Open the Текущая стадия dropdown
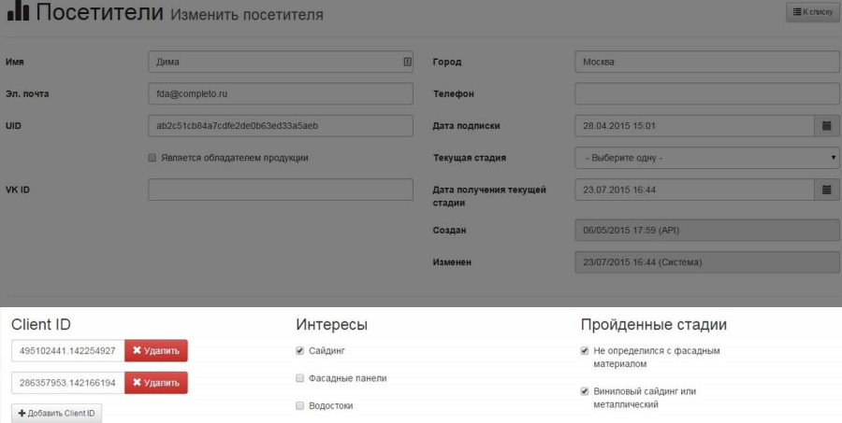Image resolution: width=842 pixels, height=423 pixels. pyautogui.click(x=706, y=158)
